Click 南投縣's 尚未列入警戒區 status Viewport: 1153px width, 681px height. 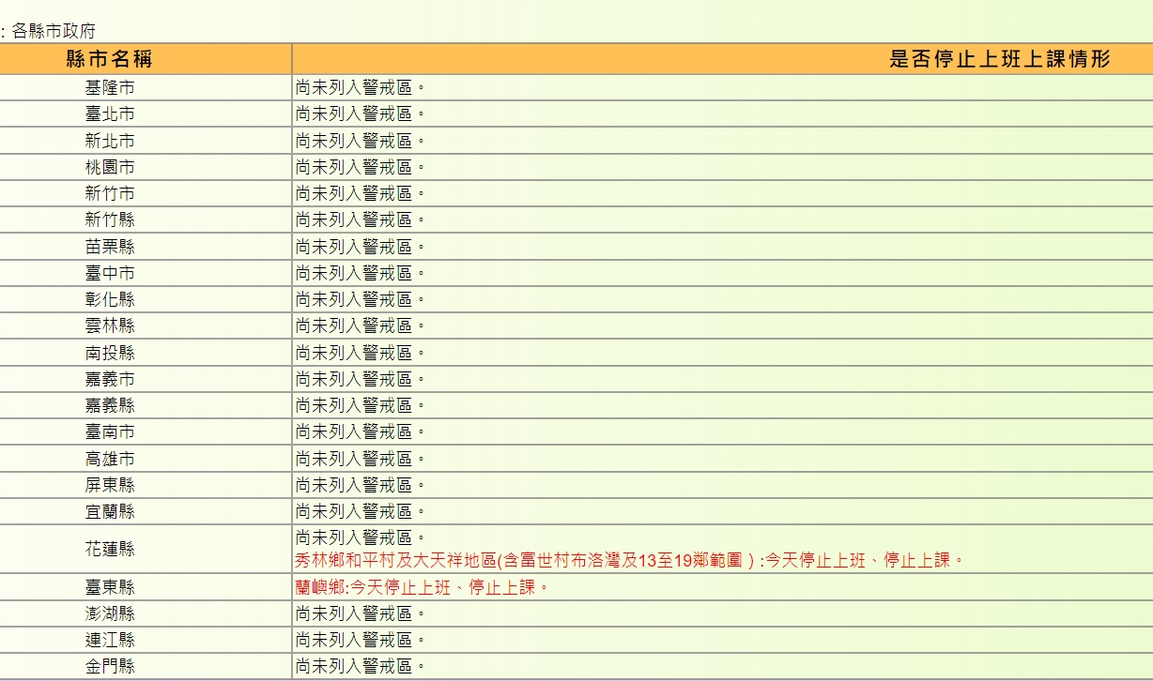[x=361, y=353]
